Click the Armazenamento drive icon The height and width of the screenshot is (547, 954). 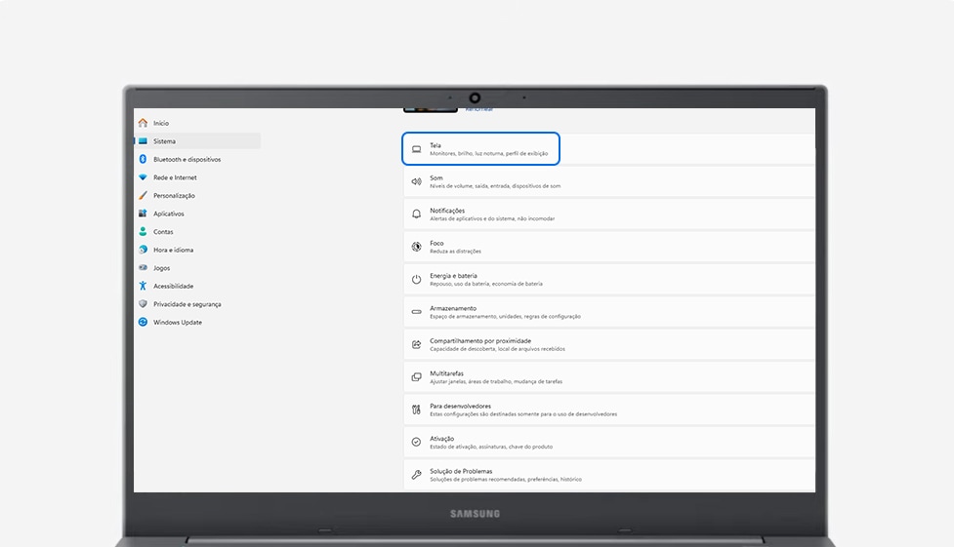click(x=416, y=312)
